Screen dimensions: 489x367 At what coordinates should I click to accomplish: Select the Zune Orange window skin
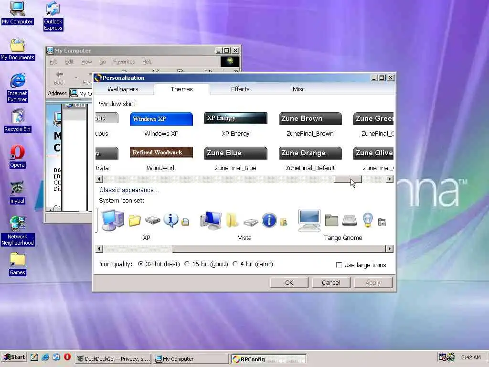(310, 159)
